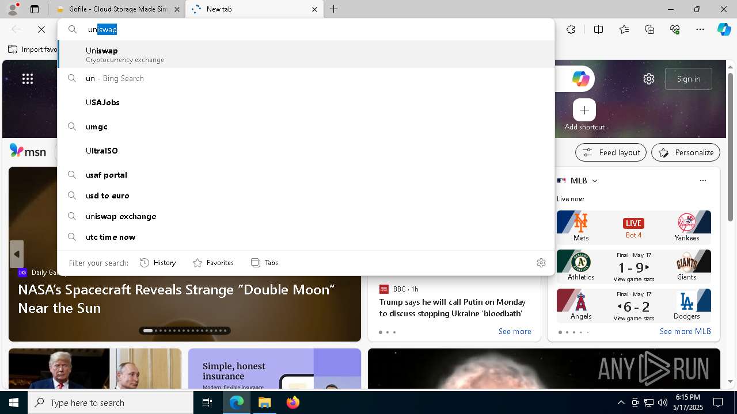The height and width of the screenshot is (414, 737).
Task: View game stats for Angels Dodgers
Action: pos(634,319)
